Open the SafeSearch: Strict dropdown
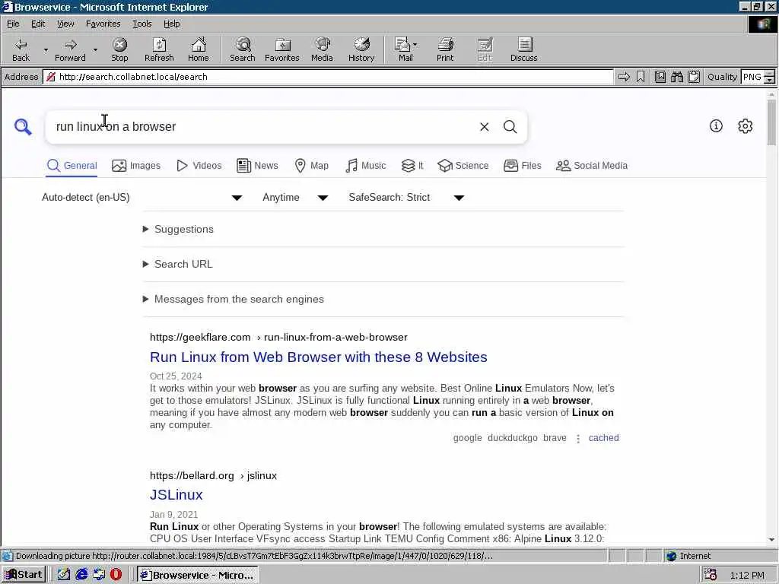Screen dimensions: 779x584 [406, 198]
